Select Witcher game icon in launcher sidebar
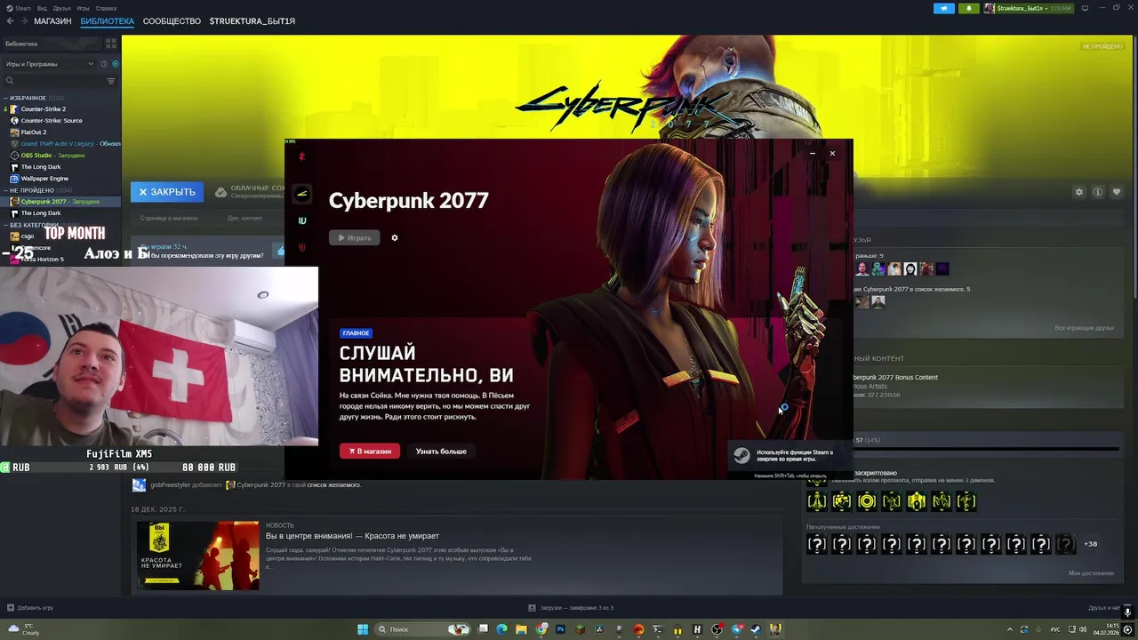The image size is (1138, 640). pos(302,247)
